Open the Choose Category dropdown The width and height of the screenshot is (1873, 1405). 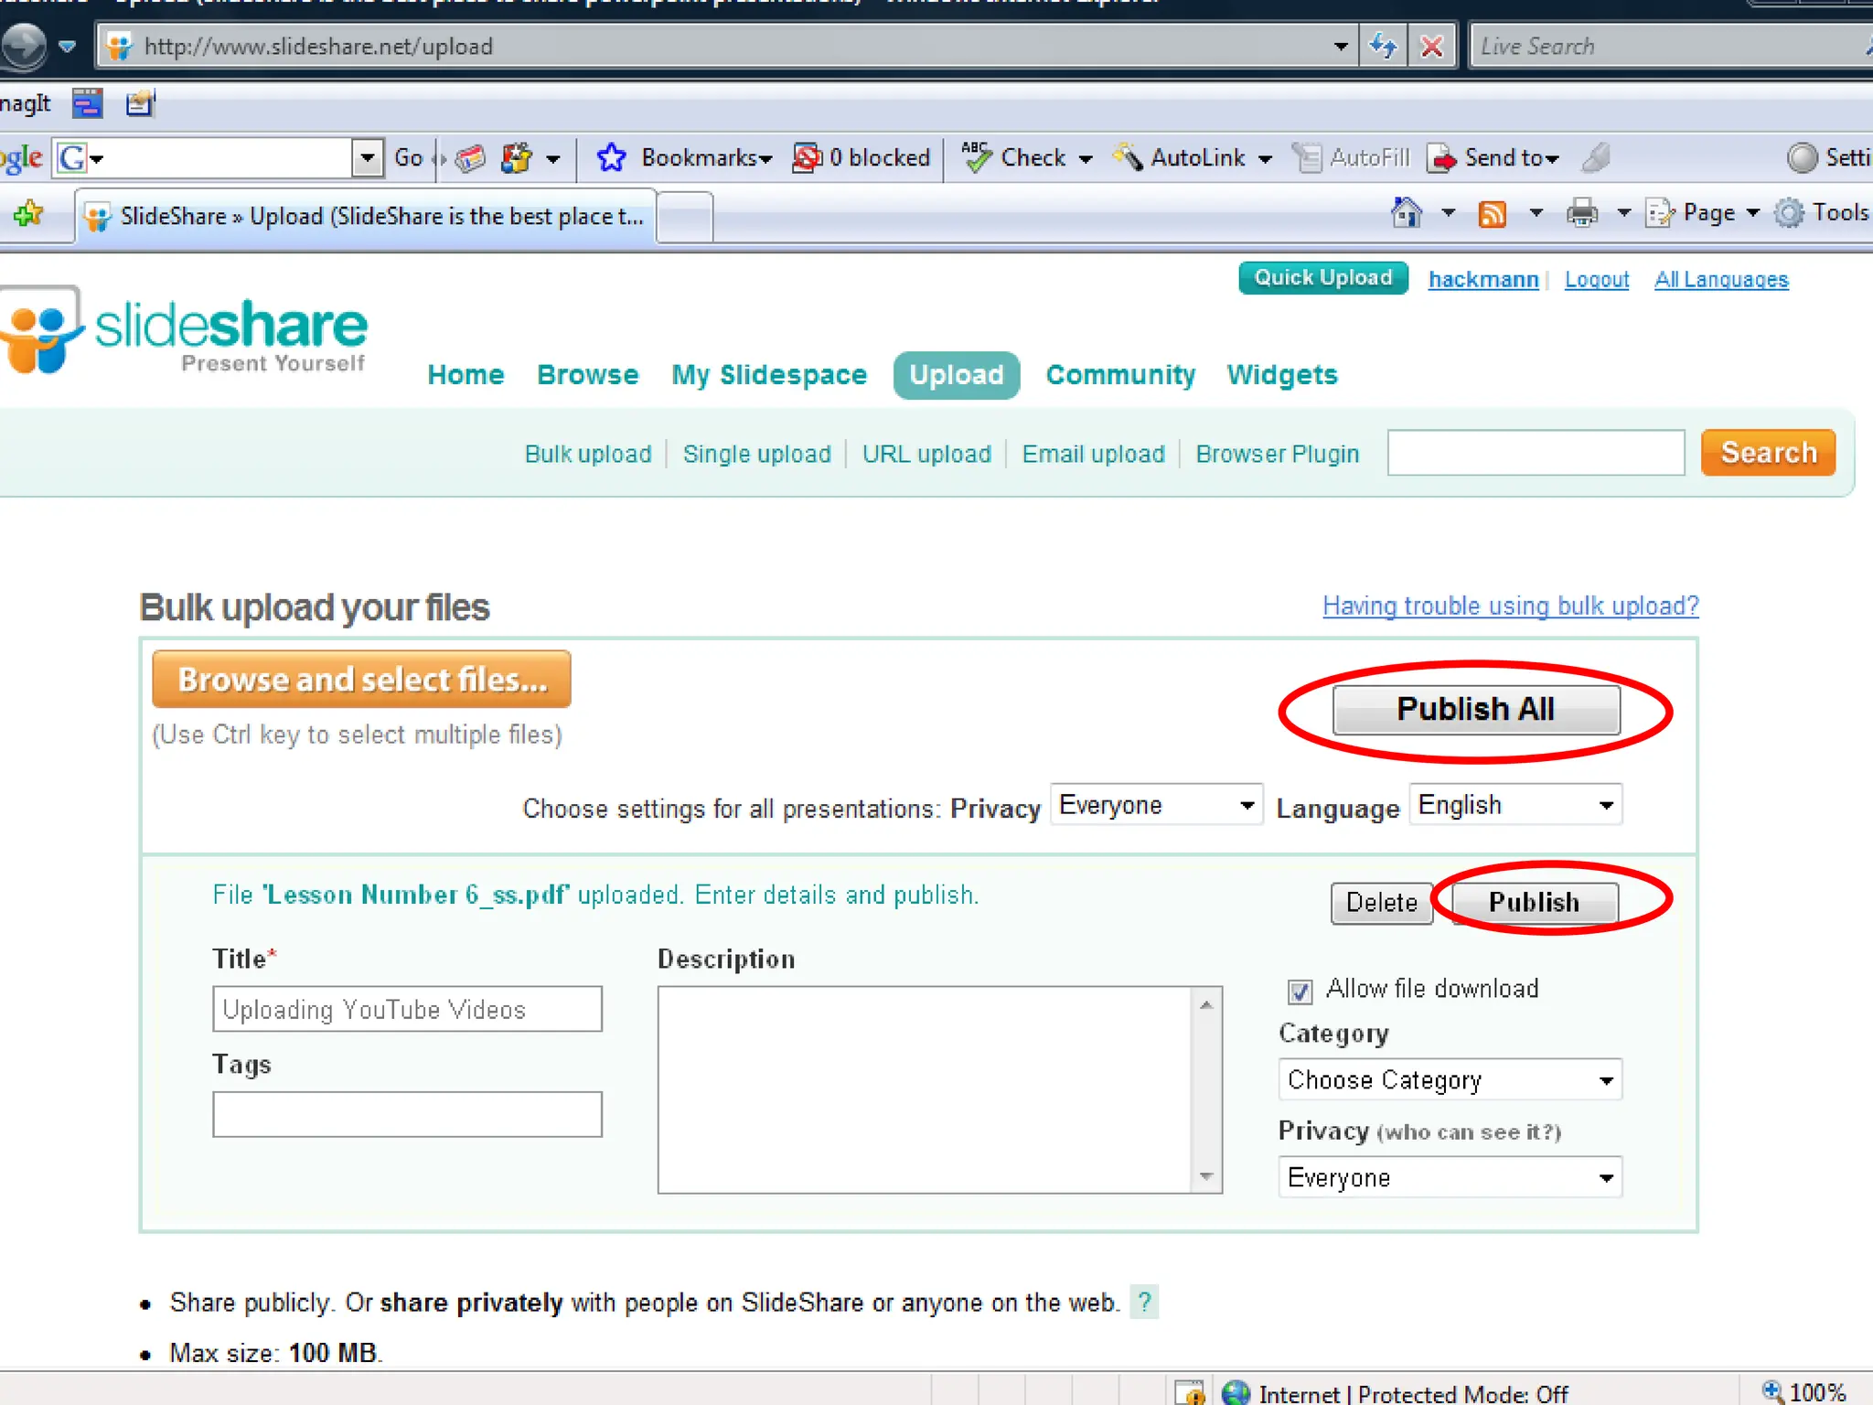pos(1450,1080)
